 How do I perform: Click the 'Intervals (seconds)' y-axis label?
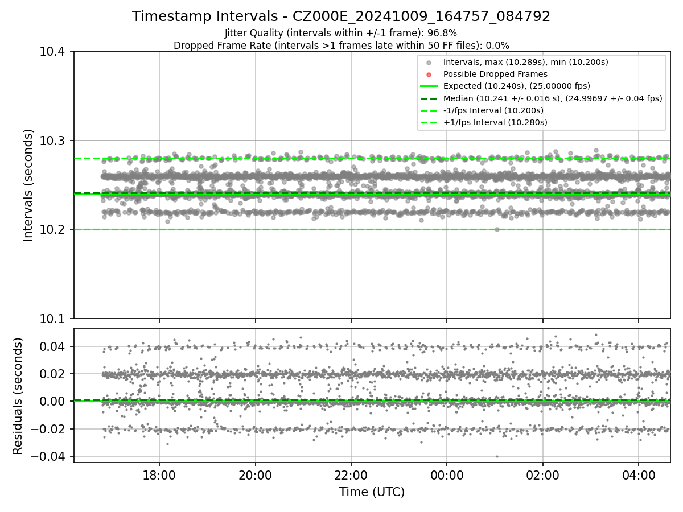point(28,185)
